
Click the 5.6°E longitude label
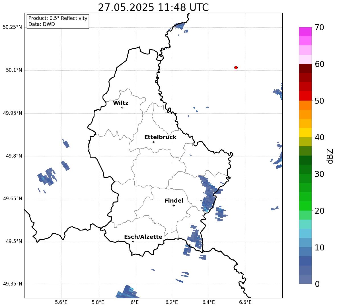click(x=61, y=302)
